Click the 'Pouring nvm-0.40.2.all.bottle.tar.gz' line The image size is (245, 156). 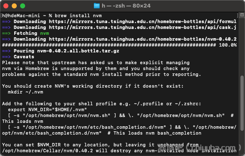[67, 51]
